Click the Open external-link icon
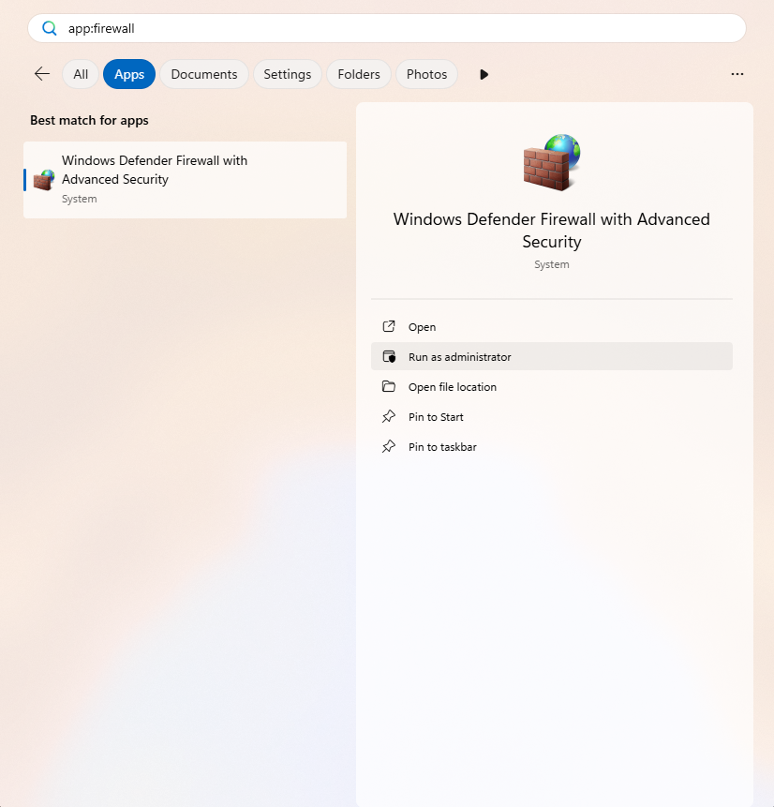Viewport: 774px width, 807px height. pyautogui.click(x=389, y=327)
